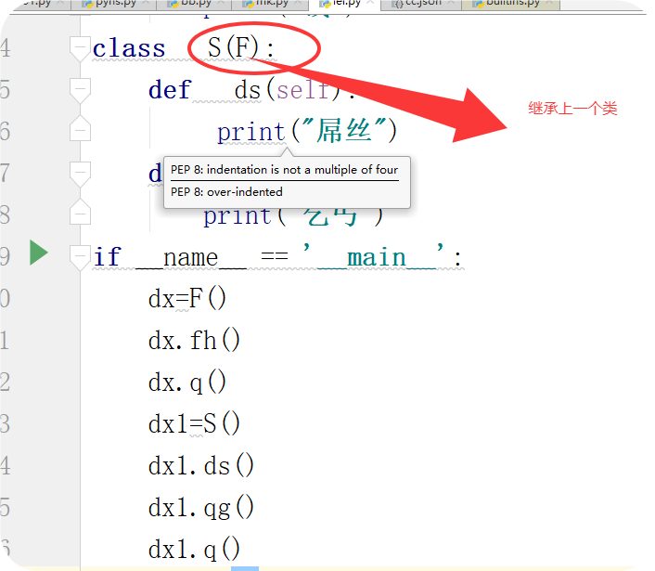Image resolution: width=655 pixels, height=571 pixels.
Task: Collapse the def ds(self) fold marker
Action: coord(80,90)
